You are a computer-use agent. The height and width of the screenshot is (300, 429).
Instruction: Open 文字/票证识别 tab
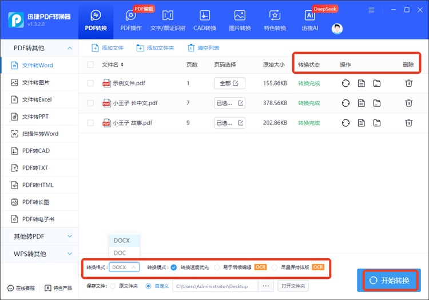[168, 21]
